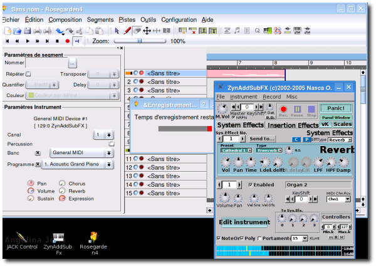Toggle record arm on track 2

(x=142, y=82)
